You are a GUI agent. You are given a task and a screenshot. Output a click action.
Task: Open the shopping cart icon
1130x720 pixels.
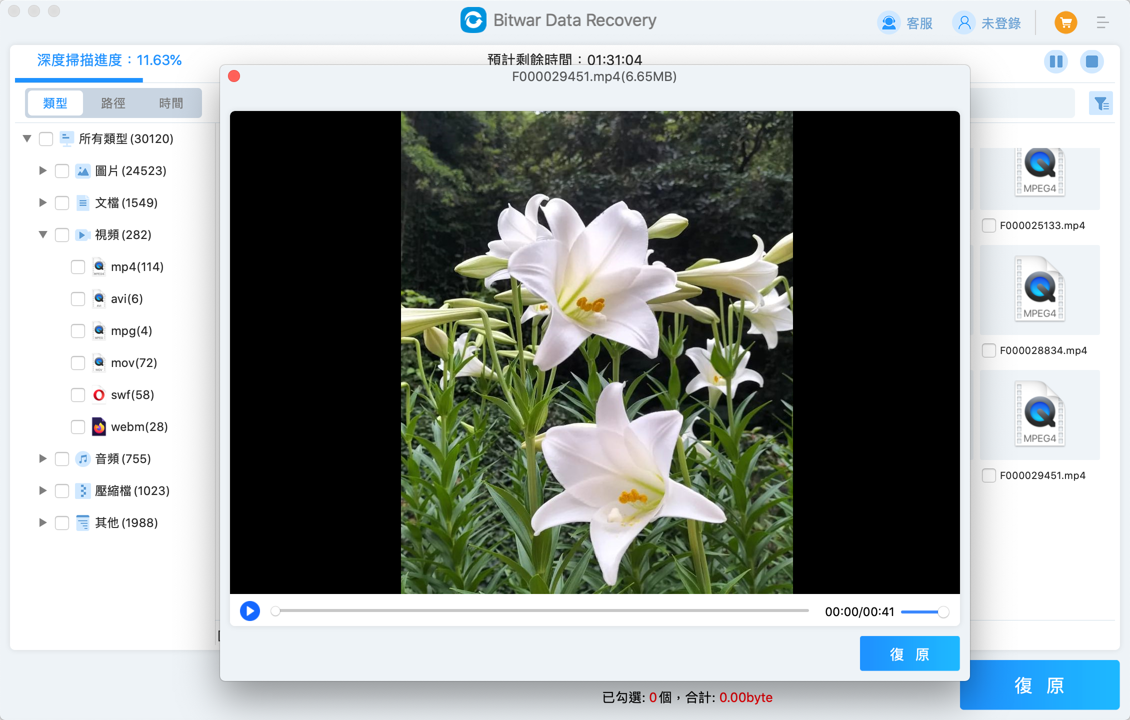coord(1065,22)
